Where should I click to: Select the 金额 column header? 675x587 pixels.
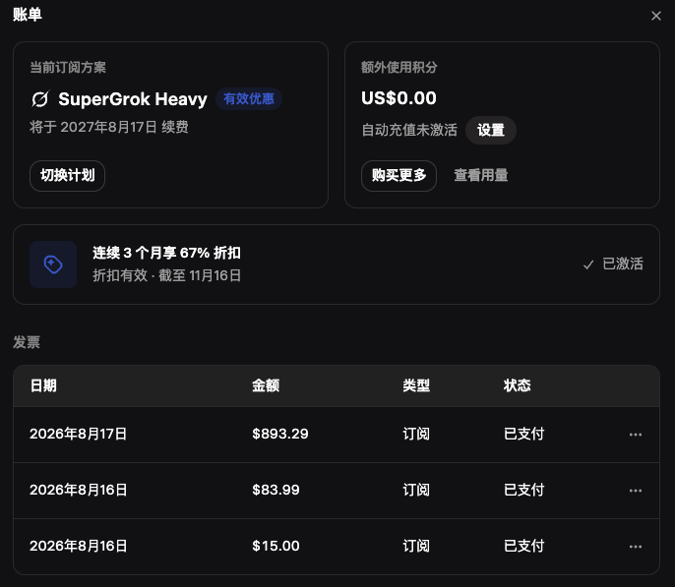tap(266, 385)
